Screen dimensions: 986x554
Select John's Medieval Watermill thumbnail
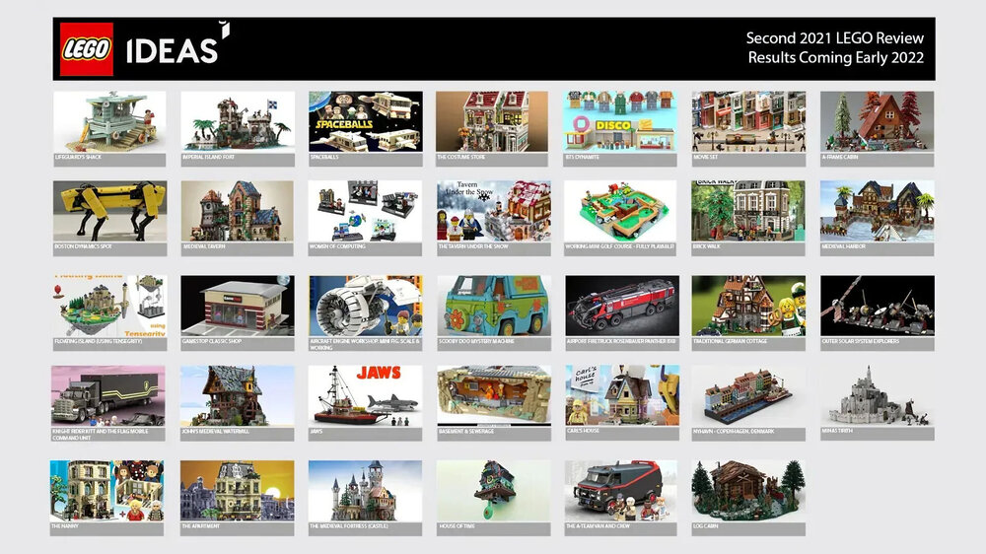(237, 396)
